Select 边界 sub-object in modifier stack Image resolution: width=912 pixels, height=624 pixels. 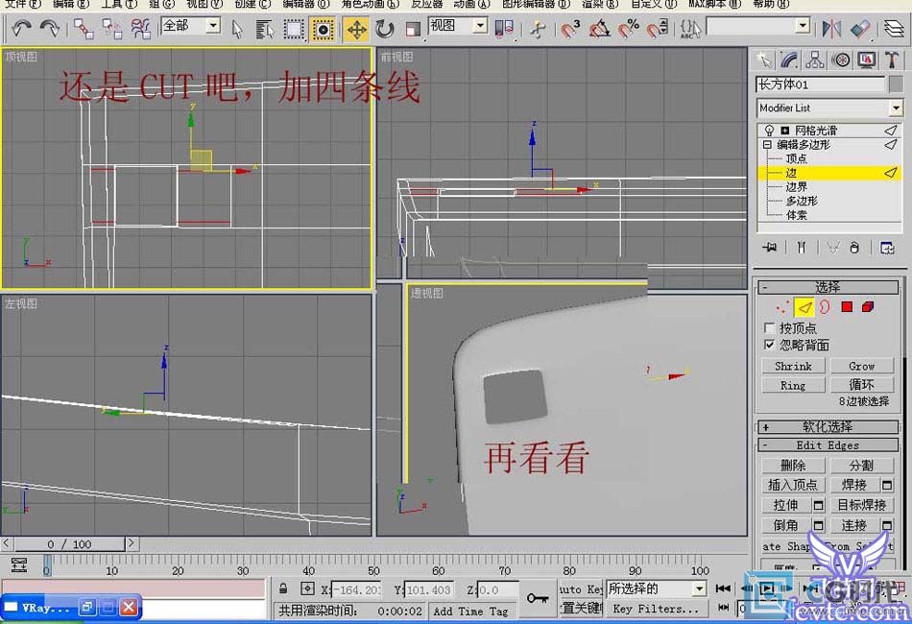point(796,186)
